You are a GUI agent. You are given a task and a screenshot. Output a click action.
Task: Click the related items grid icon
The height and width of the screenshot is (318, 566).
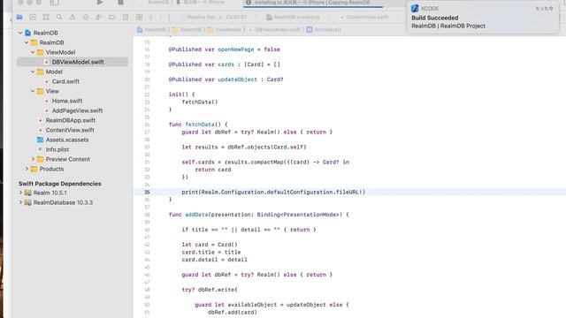tap(140, 17)
